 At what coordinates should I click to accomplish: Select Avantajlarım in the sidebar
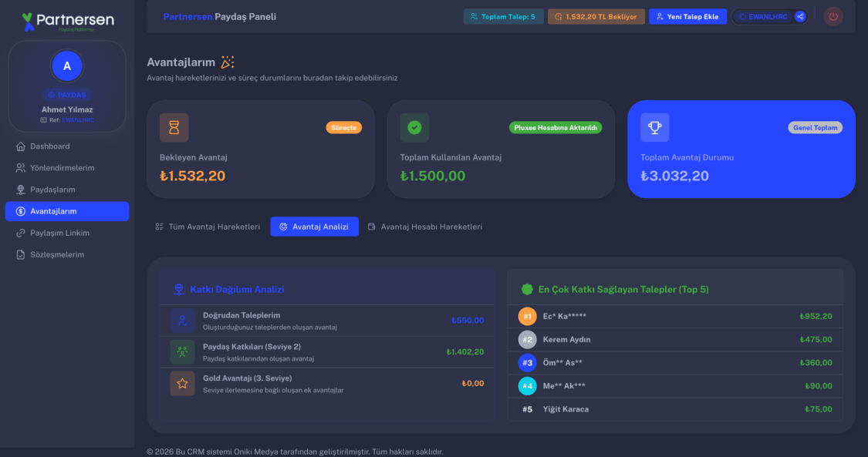[x=67, y=211]
